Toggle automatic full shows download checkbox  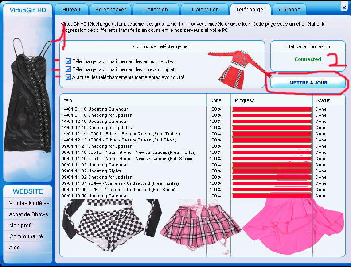click(x=68, y=69)
